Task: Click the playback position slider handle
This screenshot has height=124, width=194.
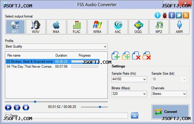Action: click(35, 102)
